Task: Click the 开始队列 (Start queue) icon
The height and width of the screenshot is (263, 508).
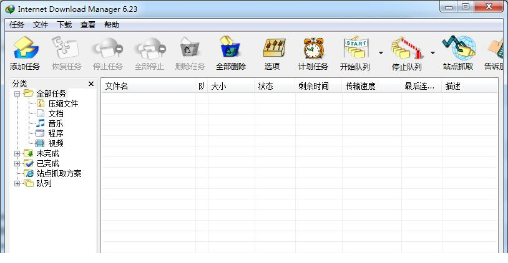Action: 356,48
